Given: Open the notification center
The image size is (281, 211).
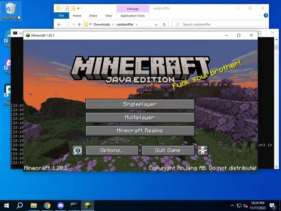Looking at the screenshot, I should pyautogui.click(x=272, y=206).
